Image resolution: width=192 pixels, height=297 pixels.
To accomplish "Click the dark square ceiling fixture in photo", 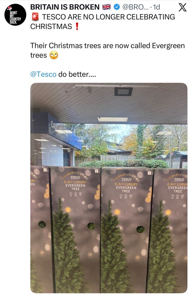I will [123, 92].
